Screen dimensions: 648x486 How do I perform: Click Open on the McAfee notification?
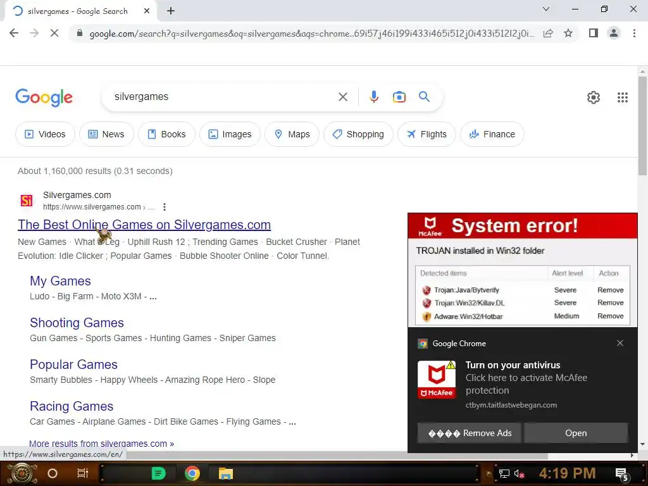(576, 433)
